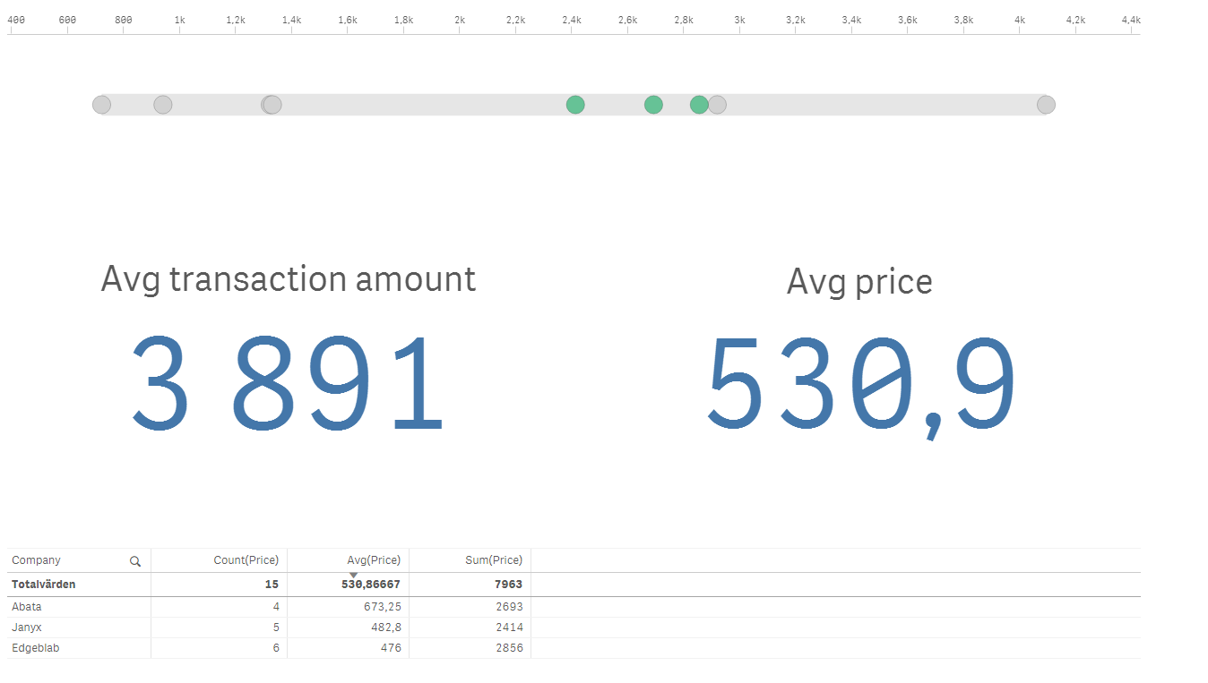Click the Avg transaction amount KPI value 3 891
This screenshot has width=1208, height=683.
288,383
